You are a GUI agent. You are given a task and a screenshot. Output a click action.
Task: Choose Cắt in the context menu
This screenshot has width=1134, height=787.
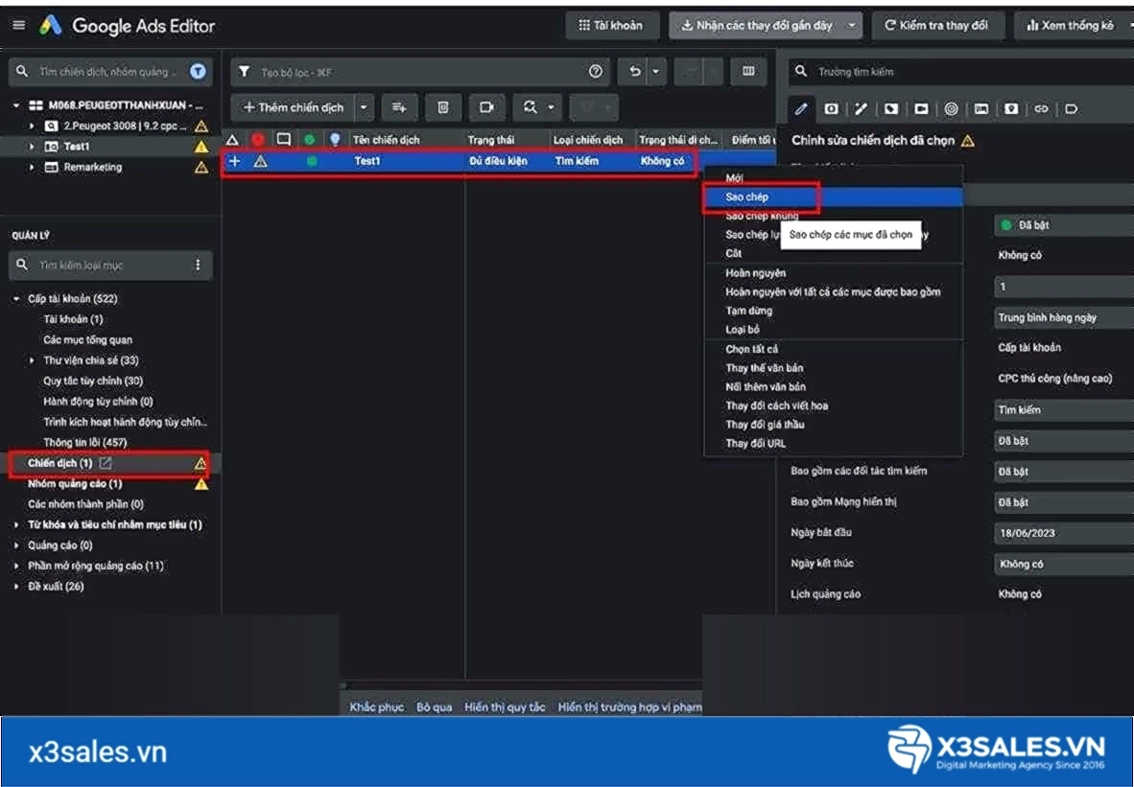[833, 253]
